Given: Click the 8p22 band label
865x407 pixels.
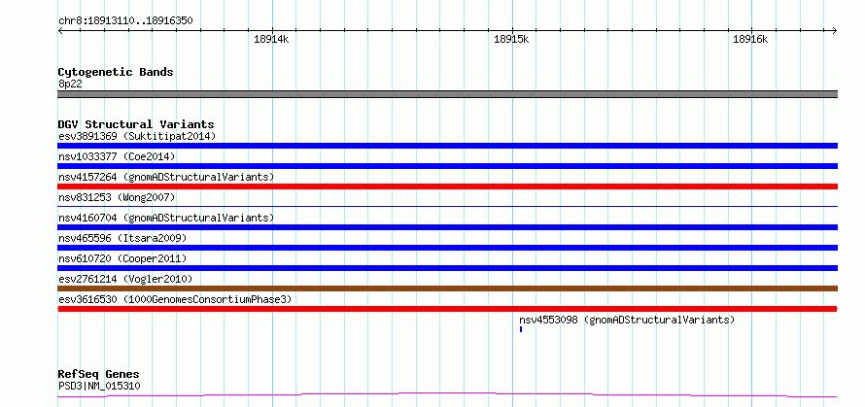Looking at the screenshot, I should 70,85.
